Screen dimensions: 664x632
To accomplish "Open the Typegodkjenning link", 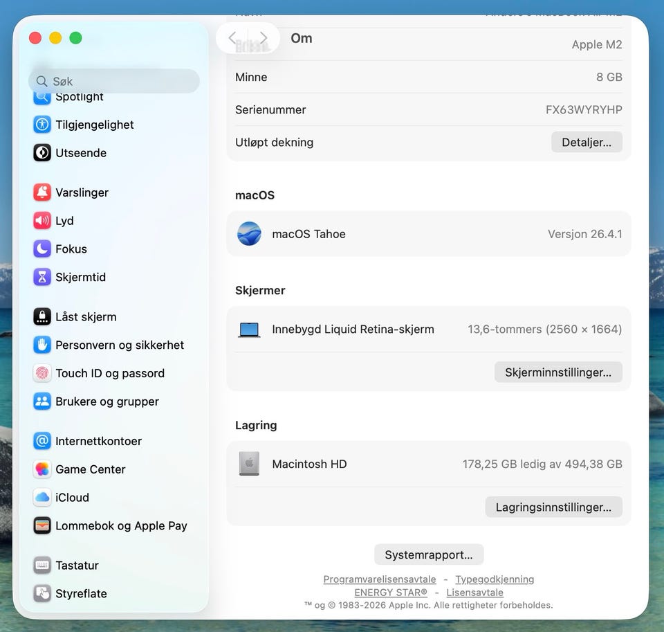I will [495, 579].
